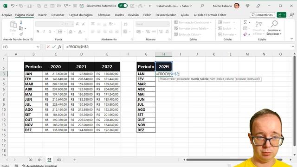297x167 pixels.
Task: Open the Name Box dropdown arrow
Action: (38, 47)
